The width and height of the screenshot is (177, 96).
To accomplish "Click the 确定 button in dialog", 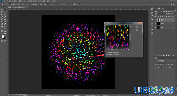I will (137, 27).
